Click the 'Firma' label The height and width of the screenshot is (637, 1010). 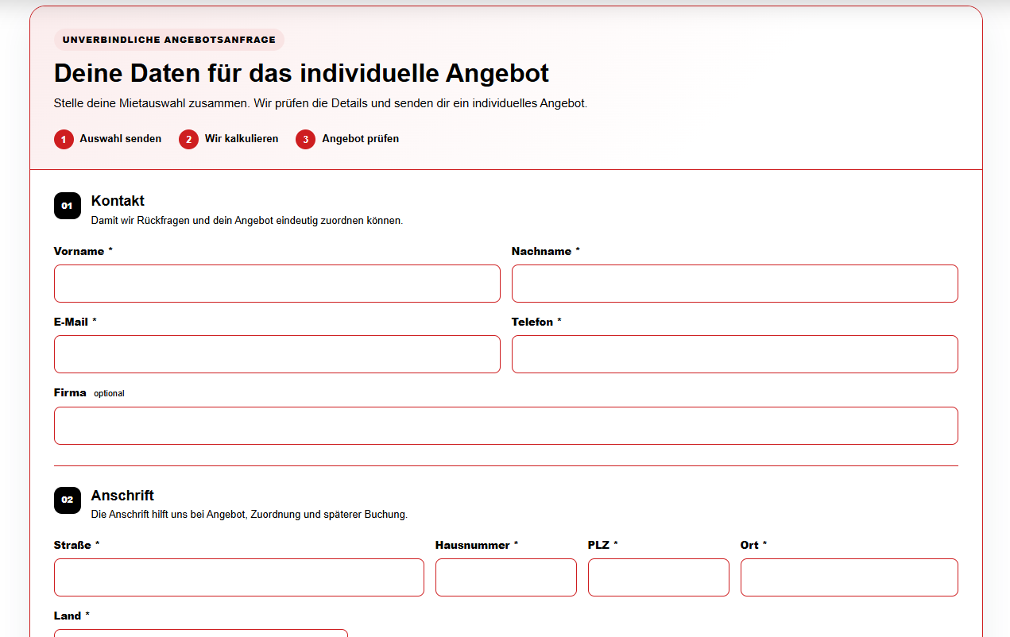pyautogui.click(x=70, y=392)
